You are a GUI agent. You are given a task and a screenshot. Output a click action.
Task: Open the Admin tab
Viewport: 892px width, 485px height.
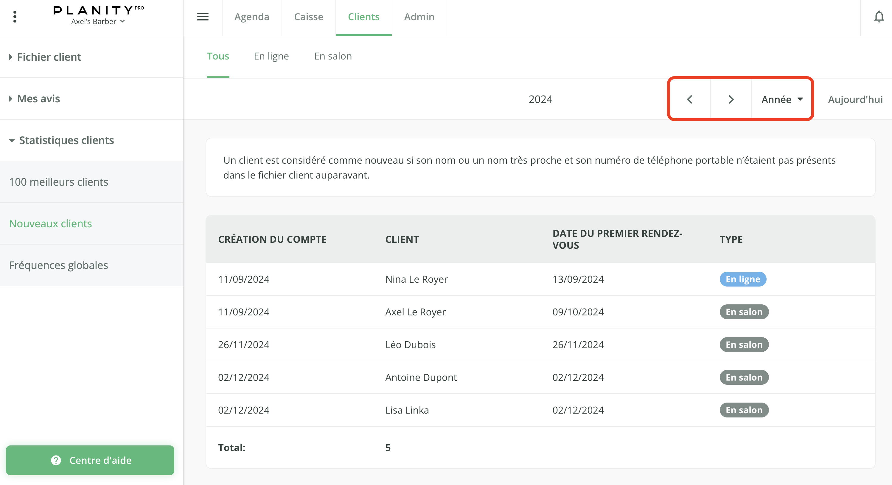click(419, 17)
